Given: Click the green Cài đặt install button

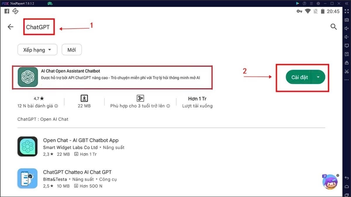Looking at the screenshot, I should click(x=299, y=77).
